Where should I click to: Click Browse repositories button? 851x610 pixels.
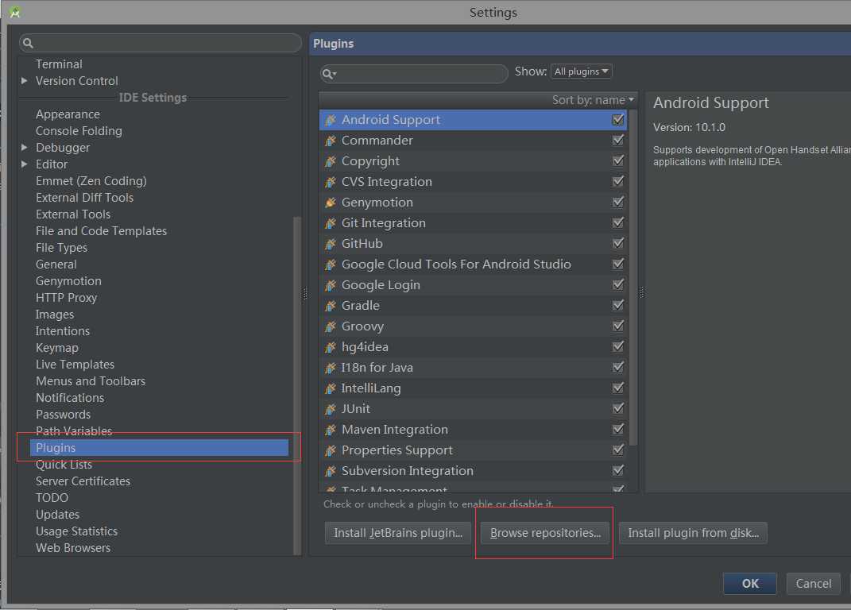545,533
